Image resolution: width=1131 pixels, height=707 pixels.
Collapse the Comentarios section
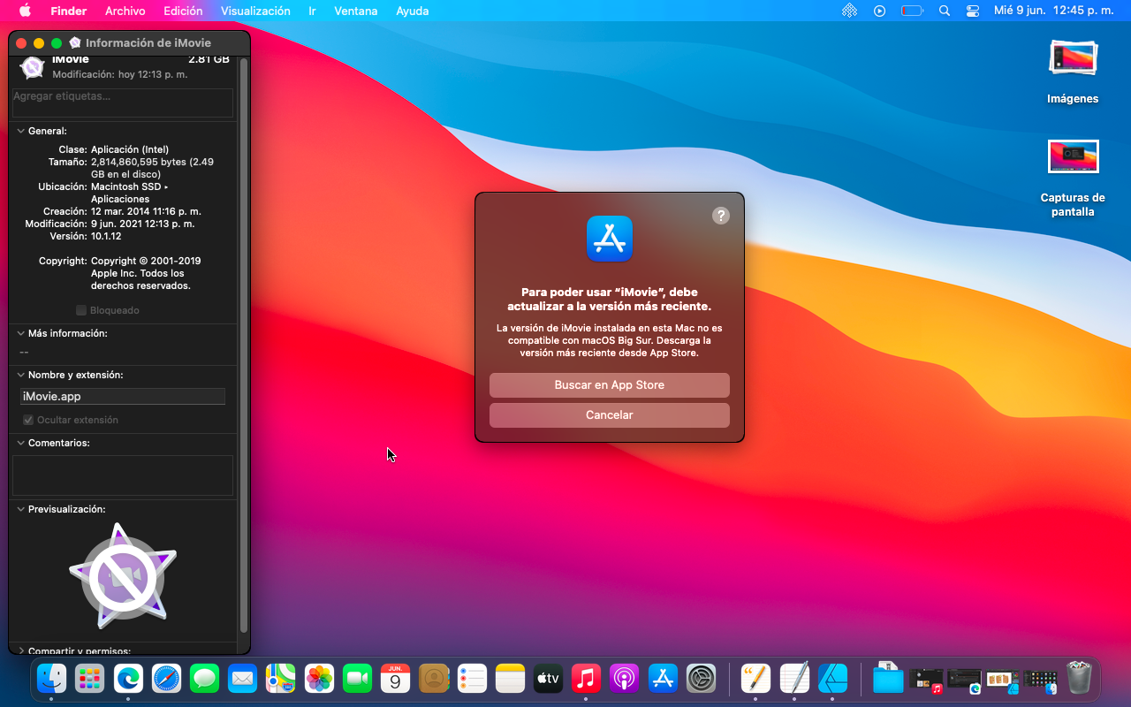click(20, 443)
